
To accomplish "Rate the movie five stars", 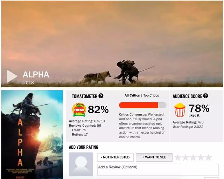I will tap(209, 157).
